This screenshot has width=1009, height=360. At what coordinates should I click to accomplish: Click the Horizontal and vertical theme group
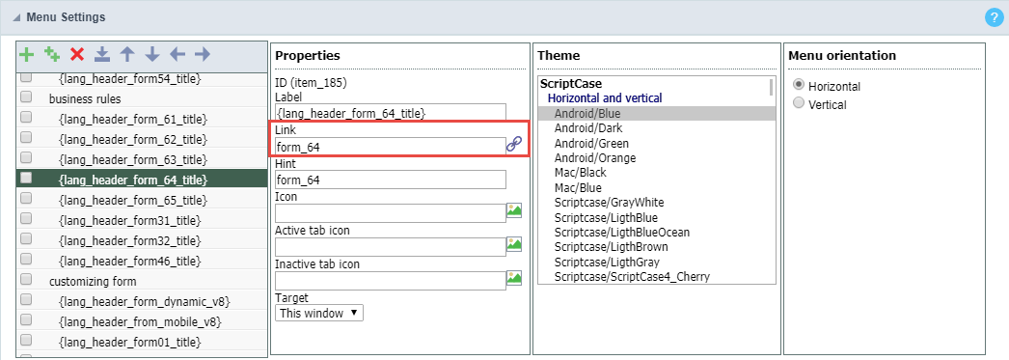click(x=605, y=97)
